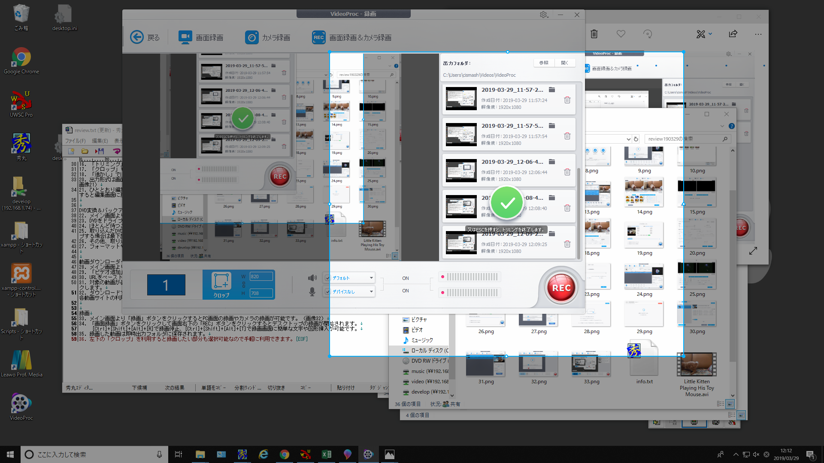
Task: Open VideoProc recorder settings gear
Action: click(x=544, y=15)
